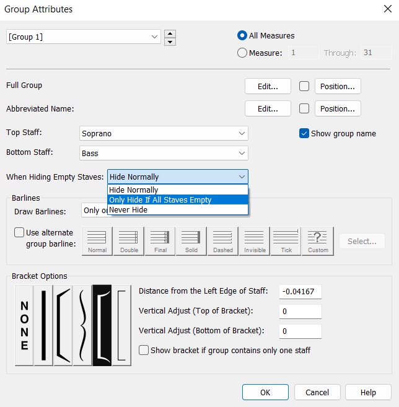Open the Top Staff Soprano dropdown
The height and width of the screenshot is (407, 399).
click(x=164, y=133)
